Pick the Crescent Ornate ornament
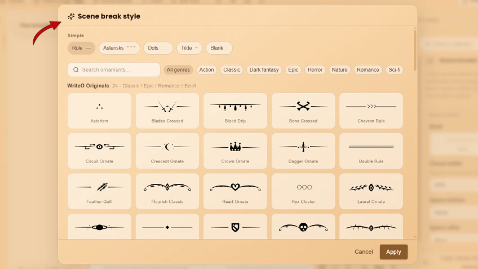 pos(167,151)
